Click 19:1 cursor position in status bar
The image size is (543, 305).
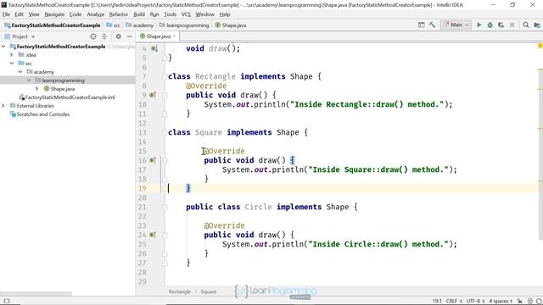click(437, 302)
